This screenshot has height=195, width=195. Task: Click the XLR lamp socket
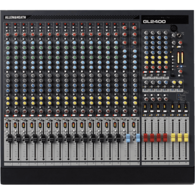point(174,28)
